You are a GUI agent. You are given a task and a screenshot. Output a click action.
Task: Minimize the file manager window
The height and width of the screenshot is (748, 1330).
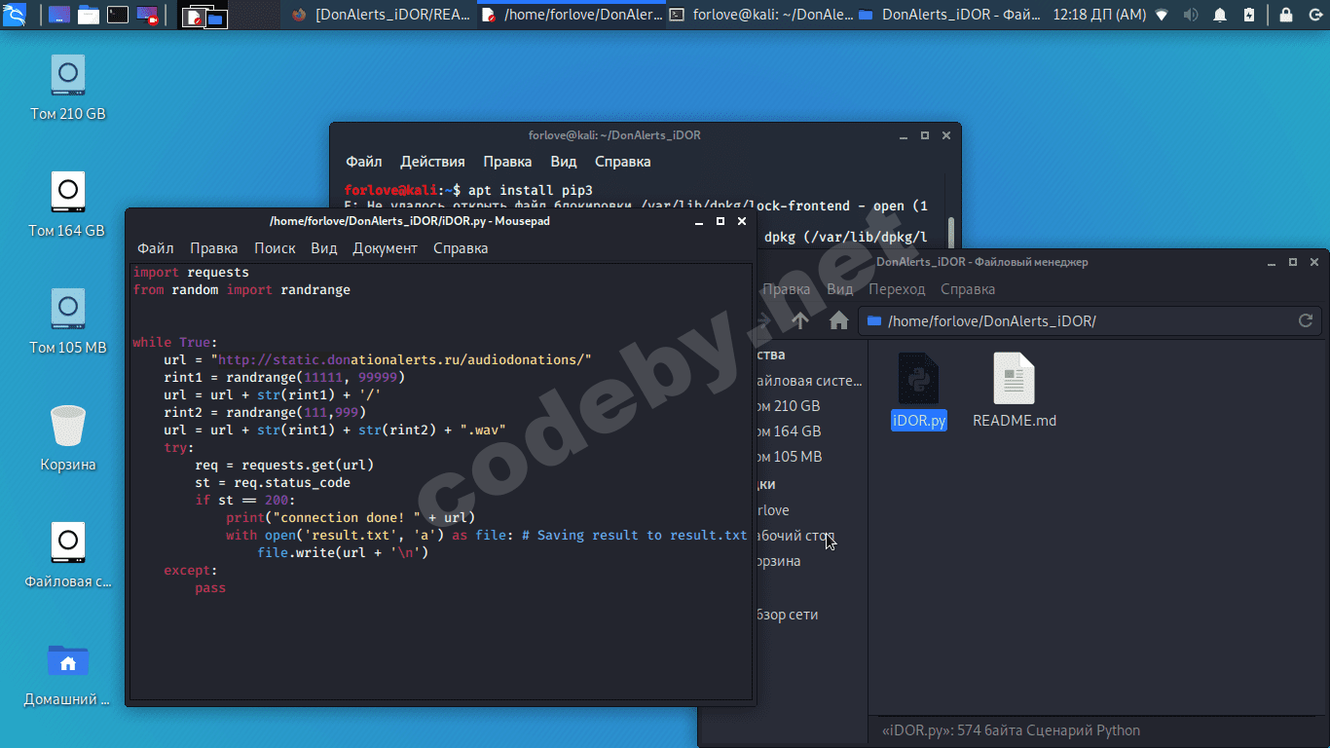coord(1272,262)
